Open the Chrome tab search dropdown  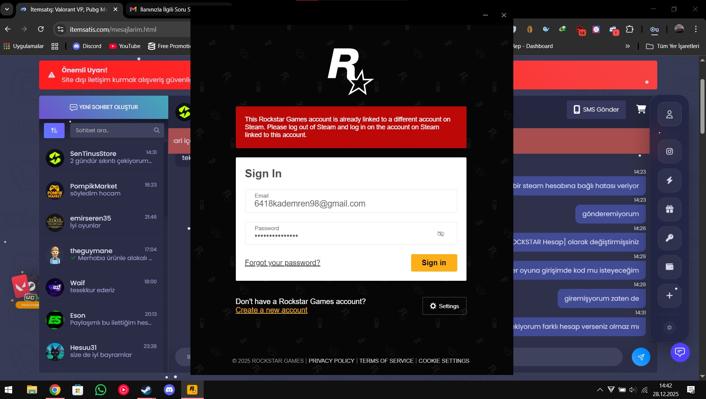[x=7, y=9]
